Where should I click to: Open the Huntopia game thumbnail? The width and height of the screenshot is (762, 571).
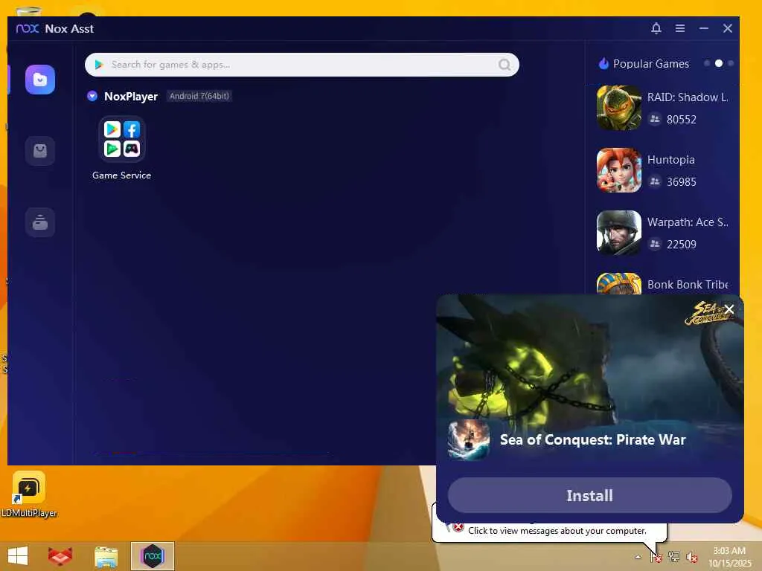[618, 170]
